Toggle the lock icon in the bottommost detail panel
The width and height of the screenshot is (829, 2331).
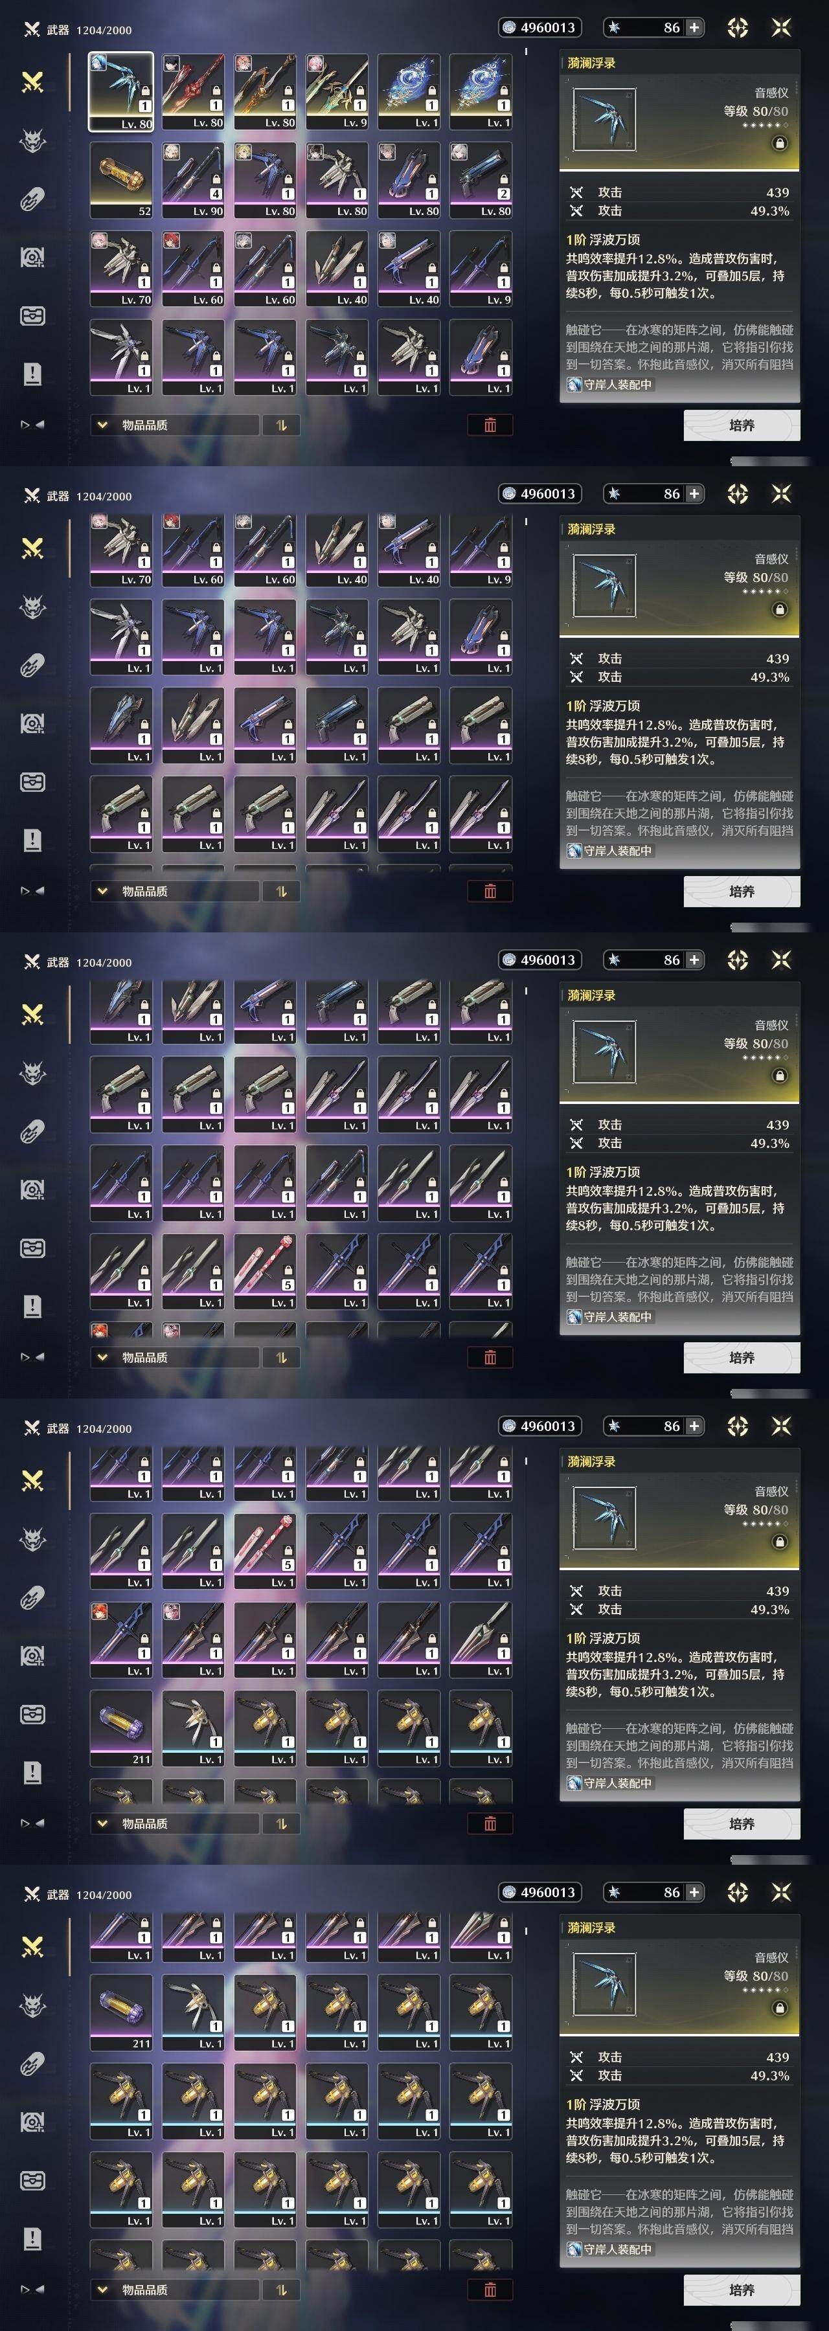[x=779, y=2008]
